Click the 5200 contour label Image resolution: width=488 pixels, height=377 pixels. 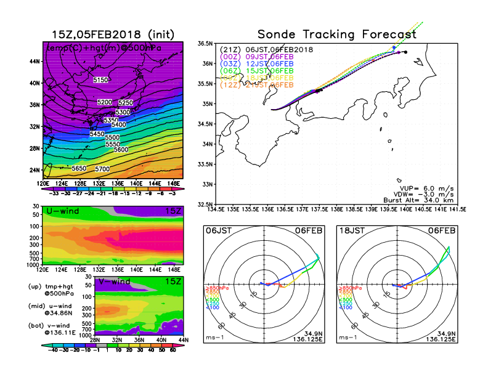pos(105,102)
